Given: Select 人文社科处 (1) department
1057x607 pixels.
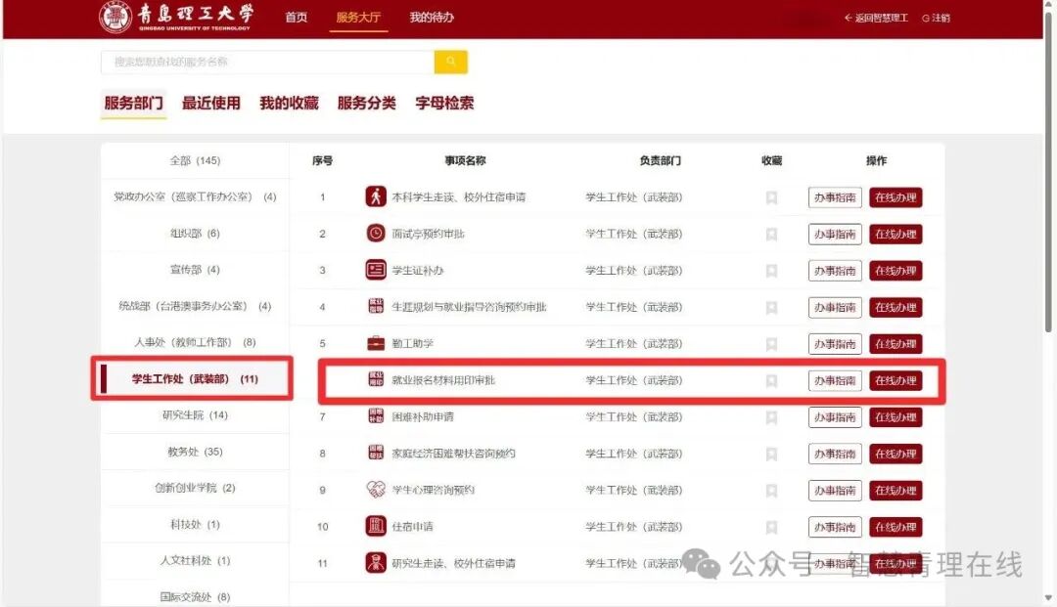Looking at the screenshot, I should coord(195,560).
